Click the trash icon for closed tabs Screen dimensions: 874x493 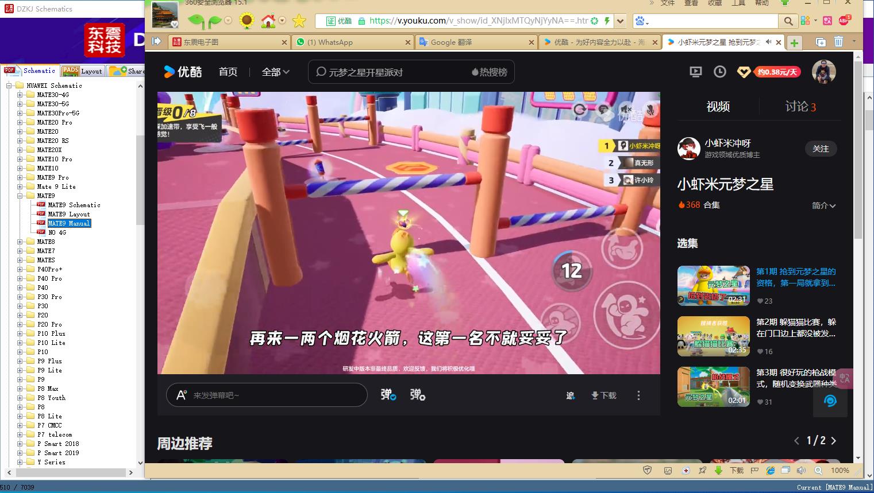pyautogui.click(x=838, y=42)
